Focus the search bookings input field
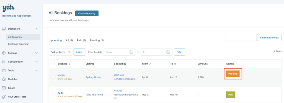The height and width of the screenshot is (103, 284). click(241, 38)
